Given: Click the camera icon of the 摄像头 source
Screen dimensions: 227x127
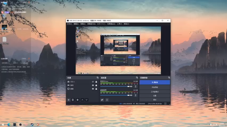Looking at the screenshot, I should tap(68, 82).
